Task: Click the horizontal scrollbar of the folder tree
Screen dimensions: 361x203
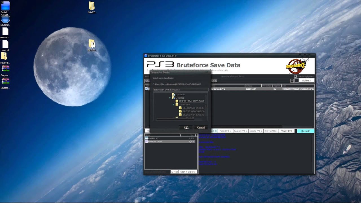Action: pos(175,119)
